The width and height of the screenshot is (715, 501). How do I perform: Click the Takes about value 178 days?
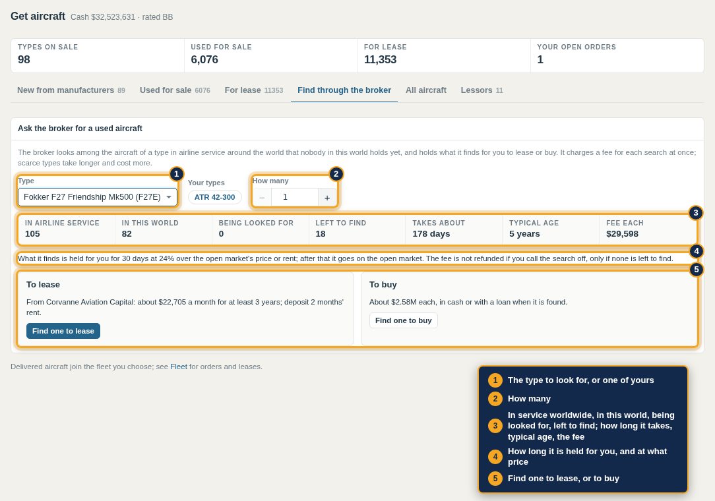point(431,234)
